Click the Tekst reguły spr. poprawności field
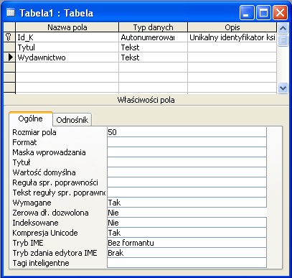The image size is (292, 278). [x=187, y=193]
